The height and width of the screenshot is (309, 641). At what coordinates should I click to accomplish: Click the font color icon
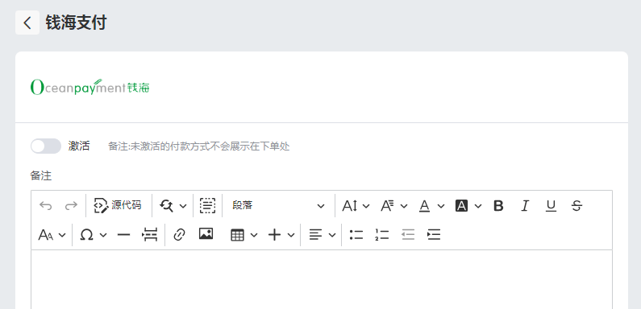(425, 206)
